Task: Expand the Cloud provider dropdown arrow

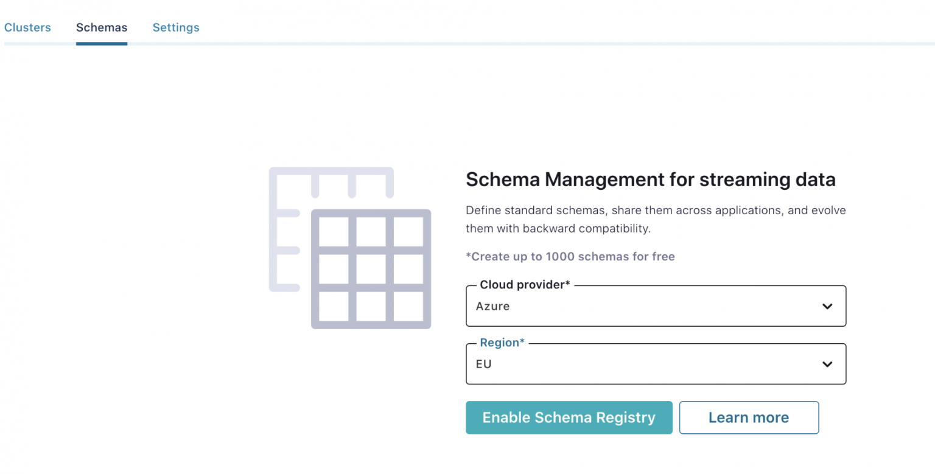Action: coord(827,306)
